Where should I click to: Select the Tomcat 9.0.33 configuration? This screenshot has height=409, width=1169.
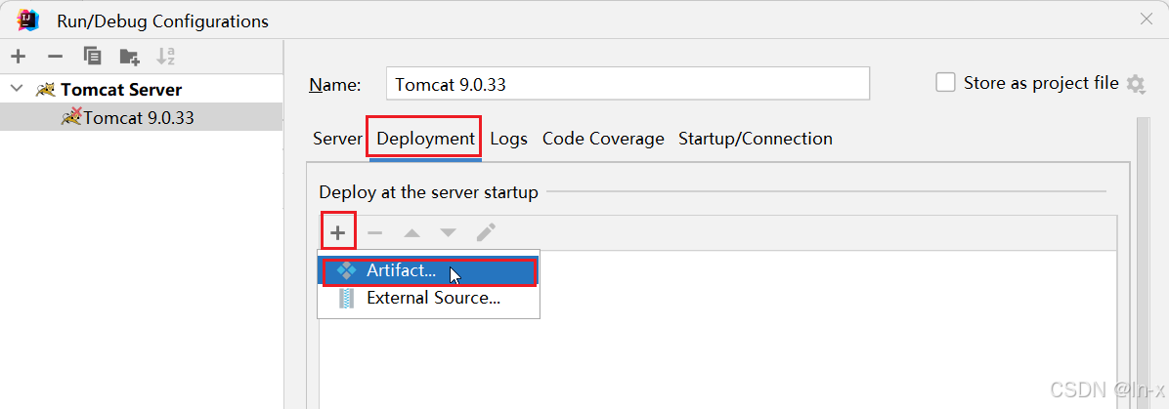(x=141, y=117)
